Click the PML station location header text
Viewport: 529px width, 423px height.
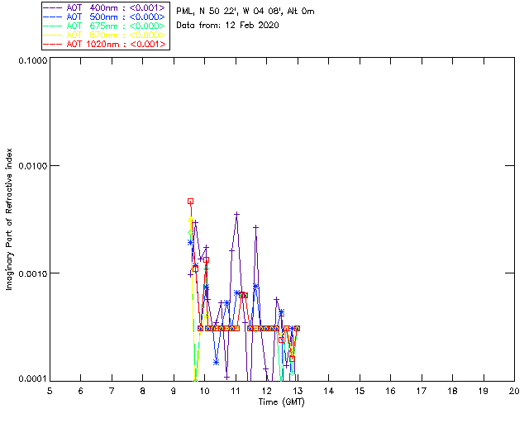coord(245,12)
